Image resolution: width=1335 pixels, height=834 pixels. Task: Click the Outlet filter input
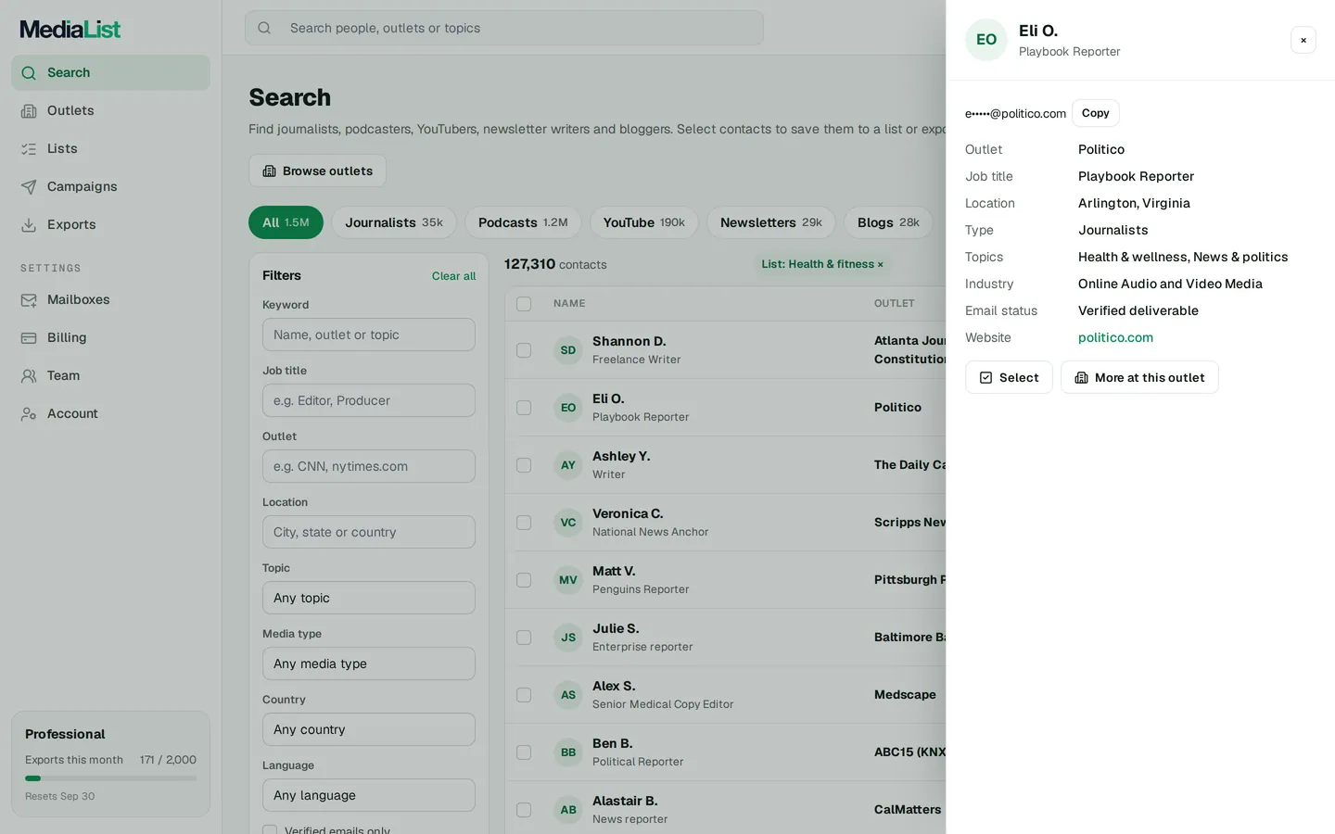(369, 466)
